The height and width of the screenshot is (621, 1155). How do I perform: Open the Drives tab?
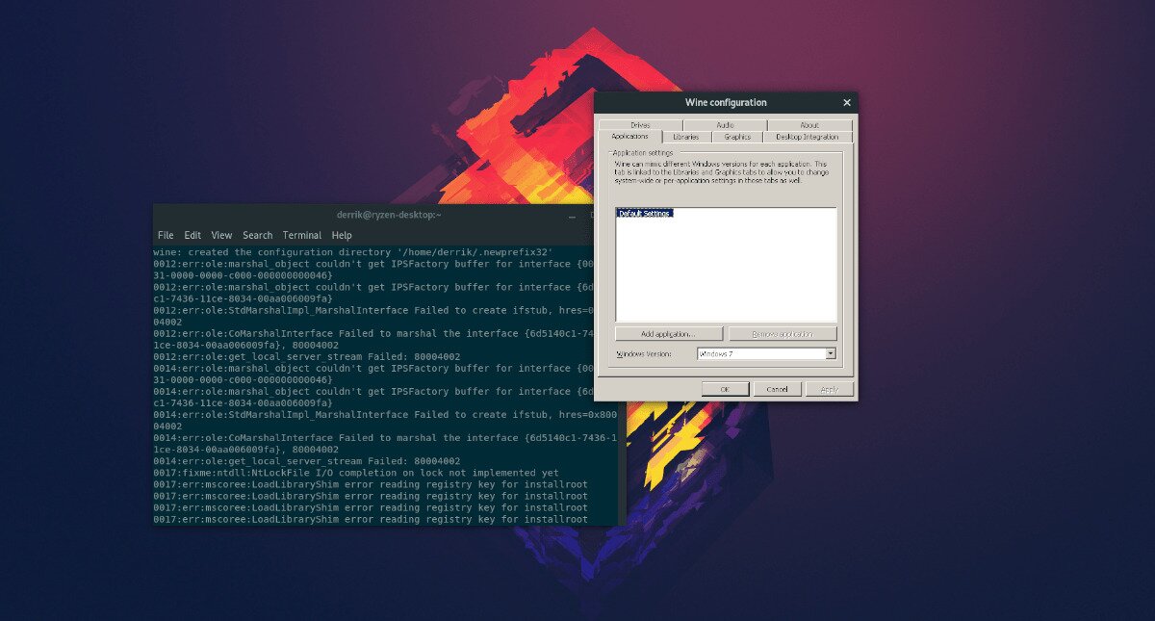pyautogui.click(x=641, y=123)
